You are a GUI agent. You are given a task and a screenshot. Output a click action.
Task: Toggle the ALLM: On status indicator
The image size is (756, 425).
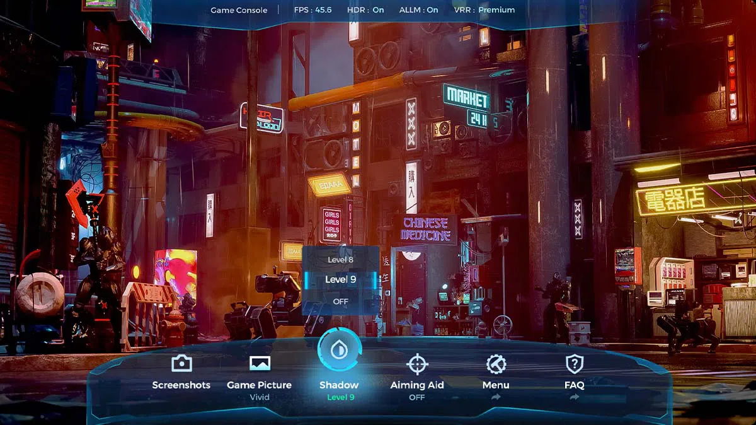[418, 10]
